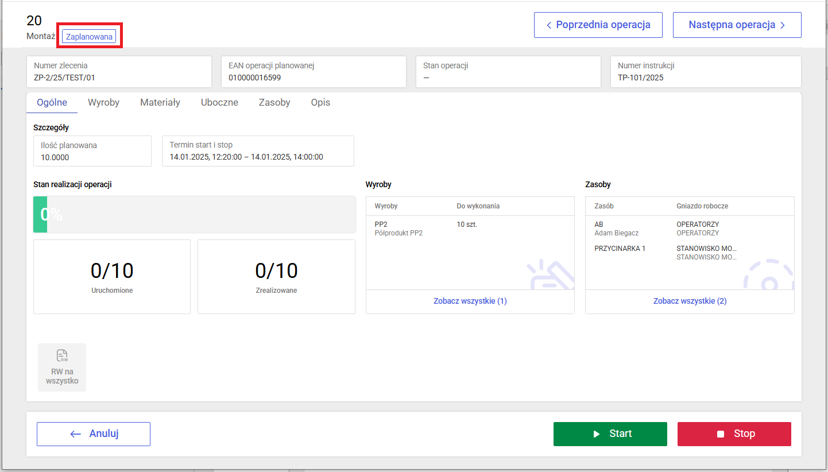Click the 0/10 Zrealizowane tile
The image size is (828, 472).
pyautogui.click(x=276, y=277)
